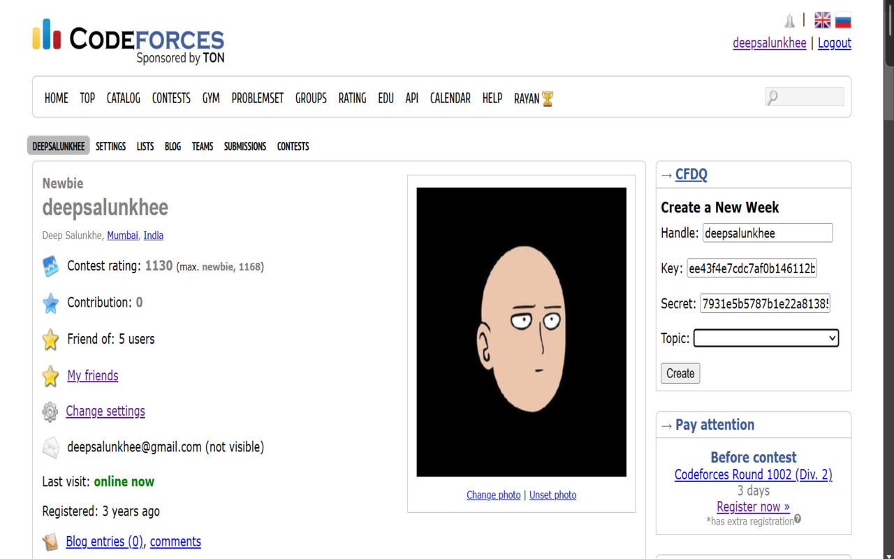
Task: Focus the Handle input field
Action: point(768,233)
